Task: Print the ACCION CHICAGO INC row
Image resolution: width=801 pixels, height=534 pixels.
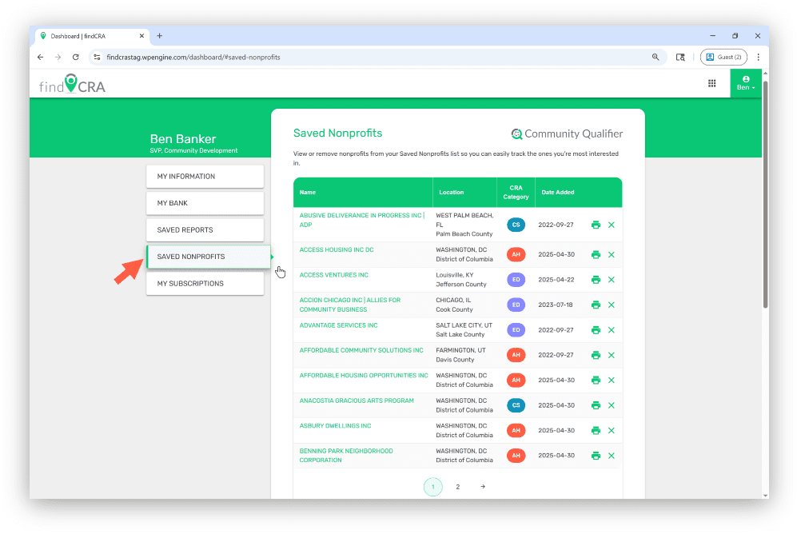Action: coord(596,305)
